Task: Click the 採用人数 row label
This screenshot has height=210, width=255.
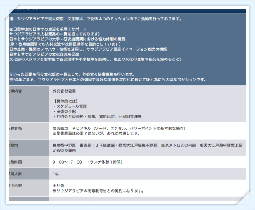Action: pos(15,174)
